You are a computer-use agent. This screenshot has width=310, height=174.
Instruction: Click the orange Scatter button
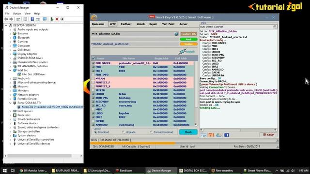[x=188, y=44]
